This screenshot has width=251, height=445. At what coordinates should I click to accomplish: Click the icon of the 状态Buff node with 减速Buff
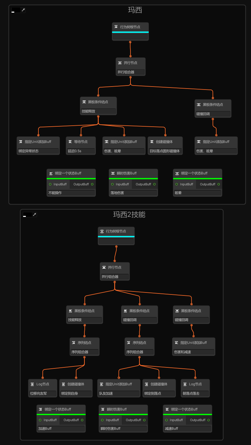pos(167,409)
